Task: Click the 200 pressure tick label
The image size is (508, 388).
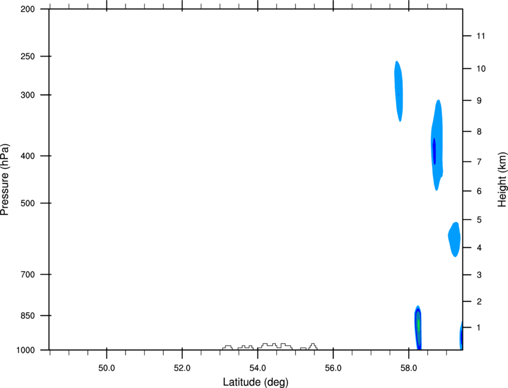Action: 27,9
